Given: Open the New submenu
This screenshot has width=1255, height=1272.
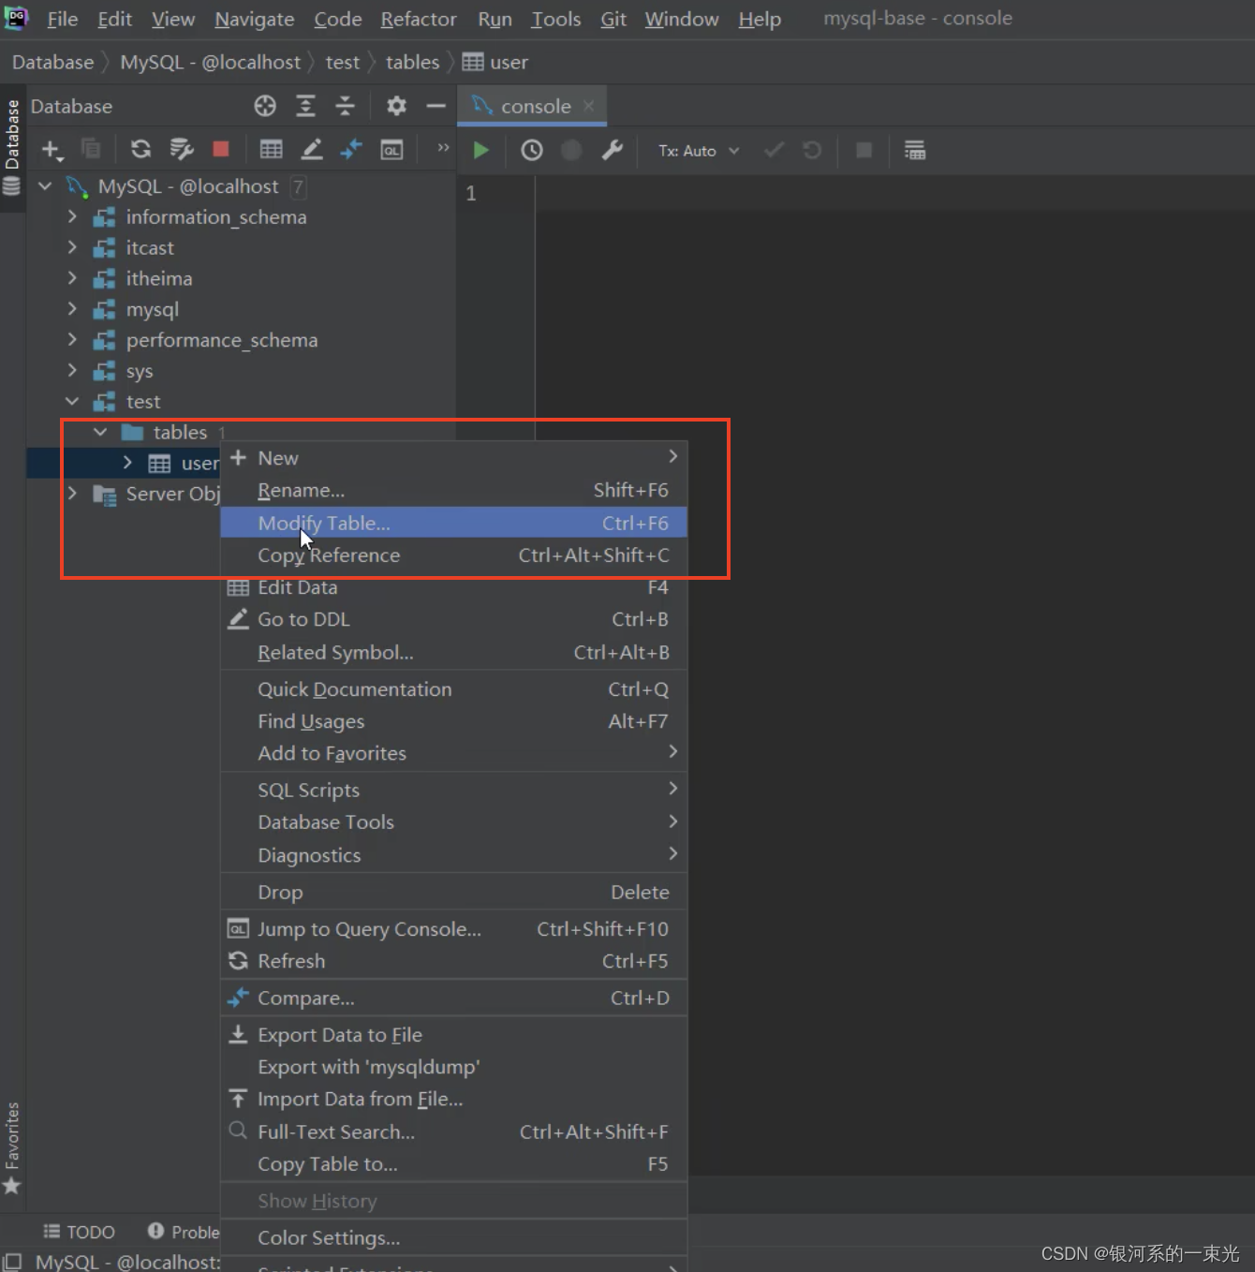Looking at the screenshot, I should click(453, 458).
